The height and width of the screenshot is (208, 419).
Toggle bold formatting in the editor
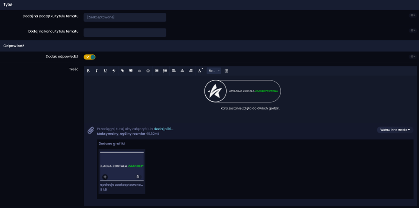[88, 71]
